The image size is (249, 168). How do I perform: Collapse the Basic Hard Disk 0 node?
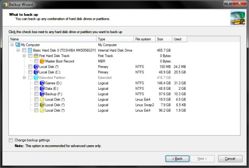pos(18,50)
